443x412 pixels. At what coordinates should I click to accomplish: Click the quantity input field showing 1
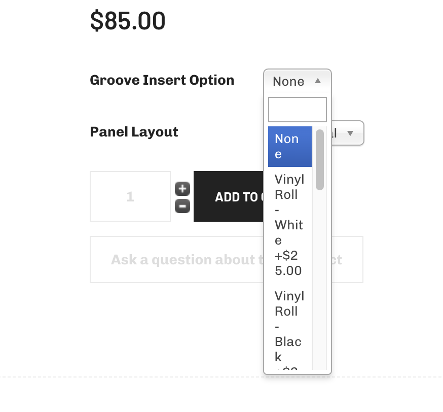130,196
